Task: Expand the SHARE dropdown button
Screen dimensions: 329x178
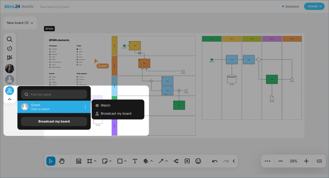Action: tap(314, 6)
